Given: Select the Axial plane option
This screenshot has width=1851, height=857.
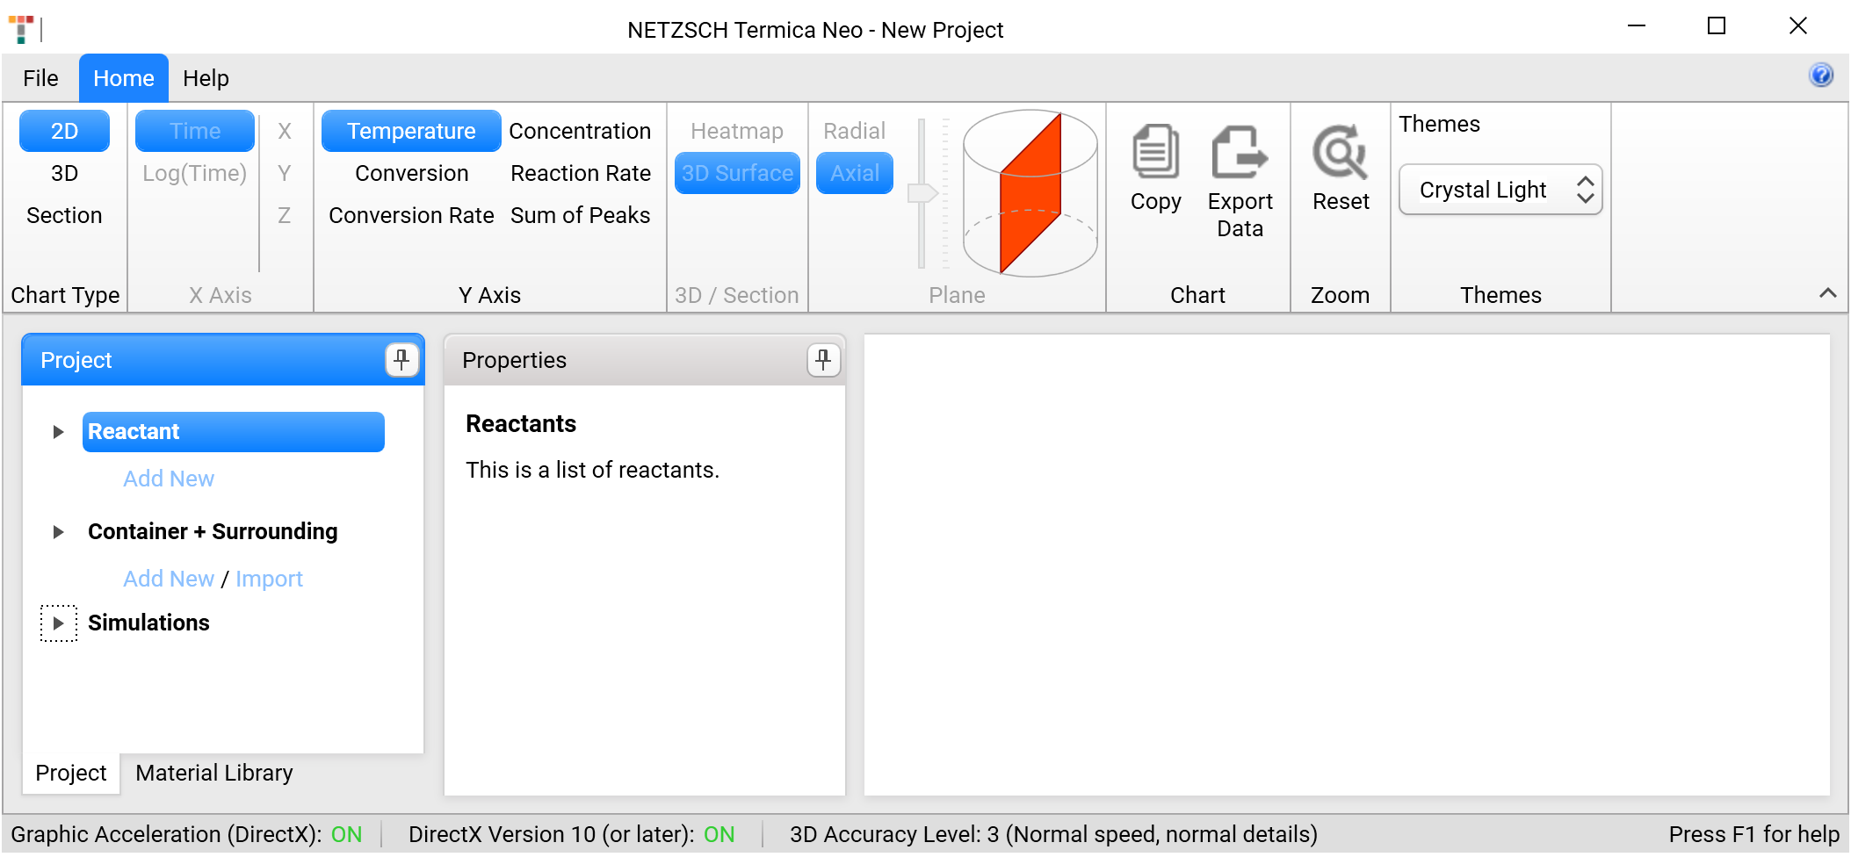Looking at the screenshot, I should click(x=854, y=173).
